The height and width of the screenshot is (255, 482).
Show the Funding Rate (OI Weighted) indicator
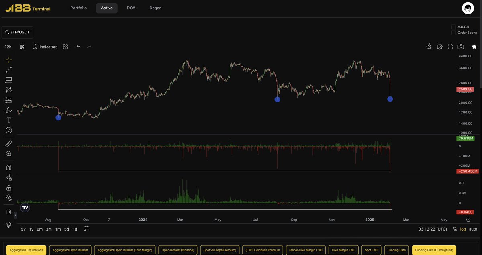pyautogui.click(x=434, y=250)
